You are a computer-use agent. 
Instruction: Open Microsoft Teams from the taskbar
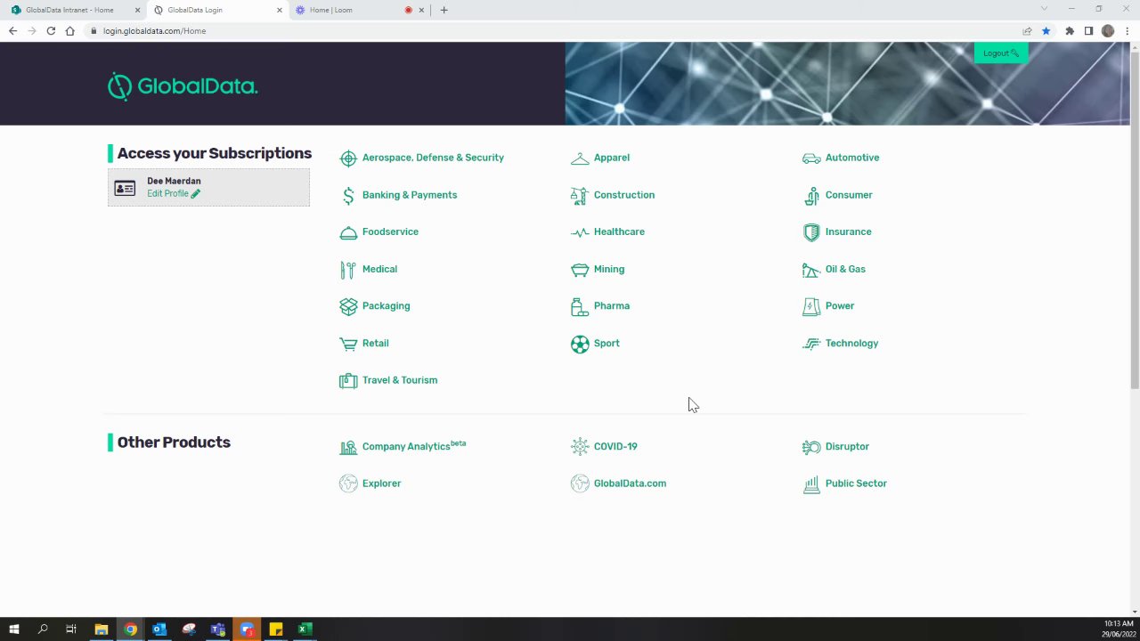(x=218, y=629)
